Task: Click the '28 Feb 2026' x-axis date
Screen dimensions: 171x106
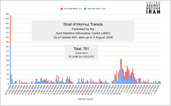Action: (8, 90)
